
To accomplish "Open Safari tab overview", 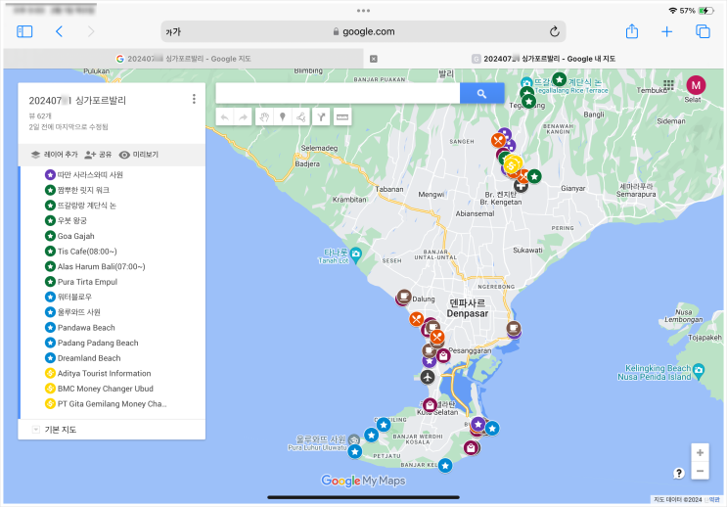I will pyautogui.click(x=703, y=31).
